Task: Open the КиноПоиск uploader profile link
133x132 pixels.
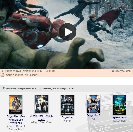Action: point(31,75)
